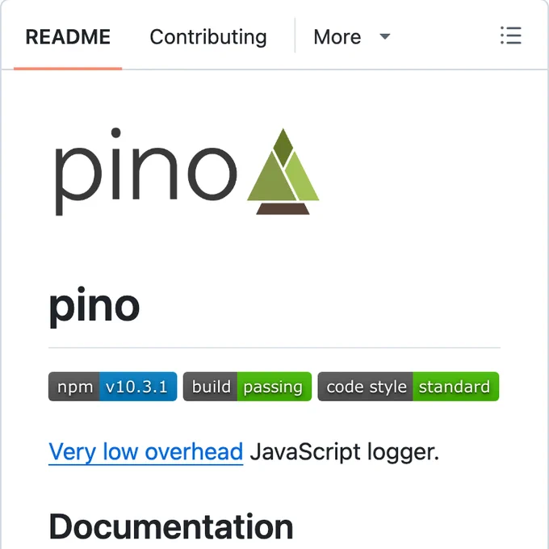Expand the More tabs dropdown
This screenshot has height=549, width=549.
click(x=351, y=37)
